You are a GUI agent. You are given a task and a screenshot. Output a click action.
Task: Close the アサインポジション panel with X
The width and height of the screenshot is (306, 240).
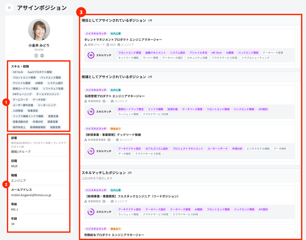pos(9,8)
